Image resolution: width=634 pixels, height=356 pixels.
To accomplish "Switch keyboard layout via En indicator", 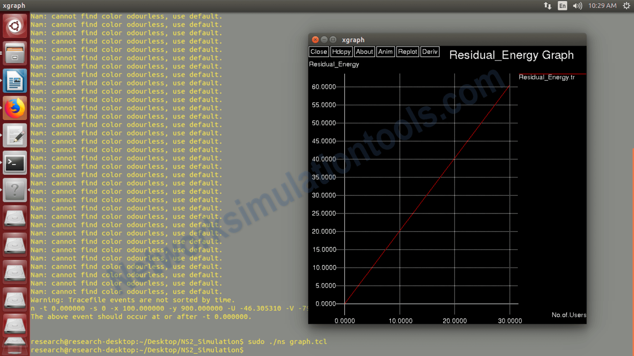I will pyautogui.click(x=562, y=5).
